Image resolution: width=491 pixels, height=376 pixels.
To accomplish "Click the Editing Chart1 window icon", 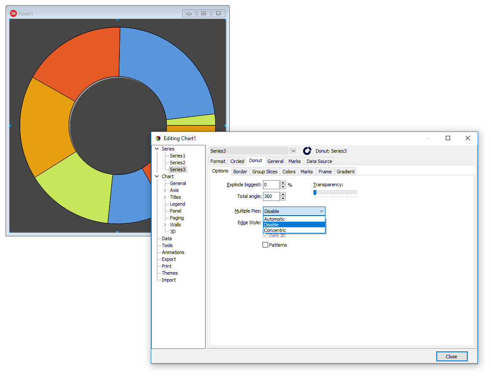I will click(158, 138).
